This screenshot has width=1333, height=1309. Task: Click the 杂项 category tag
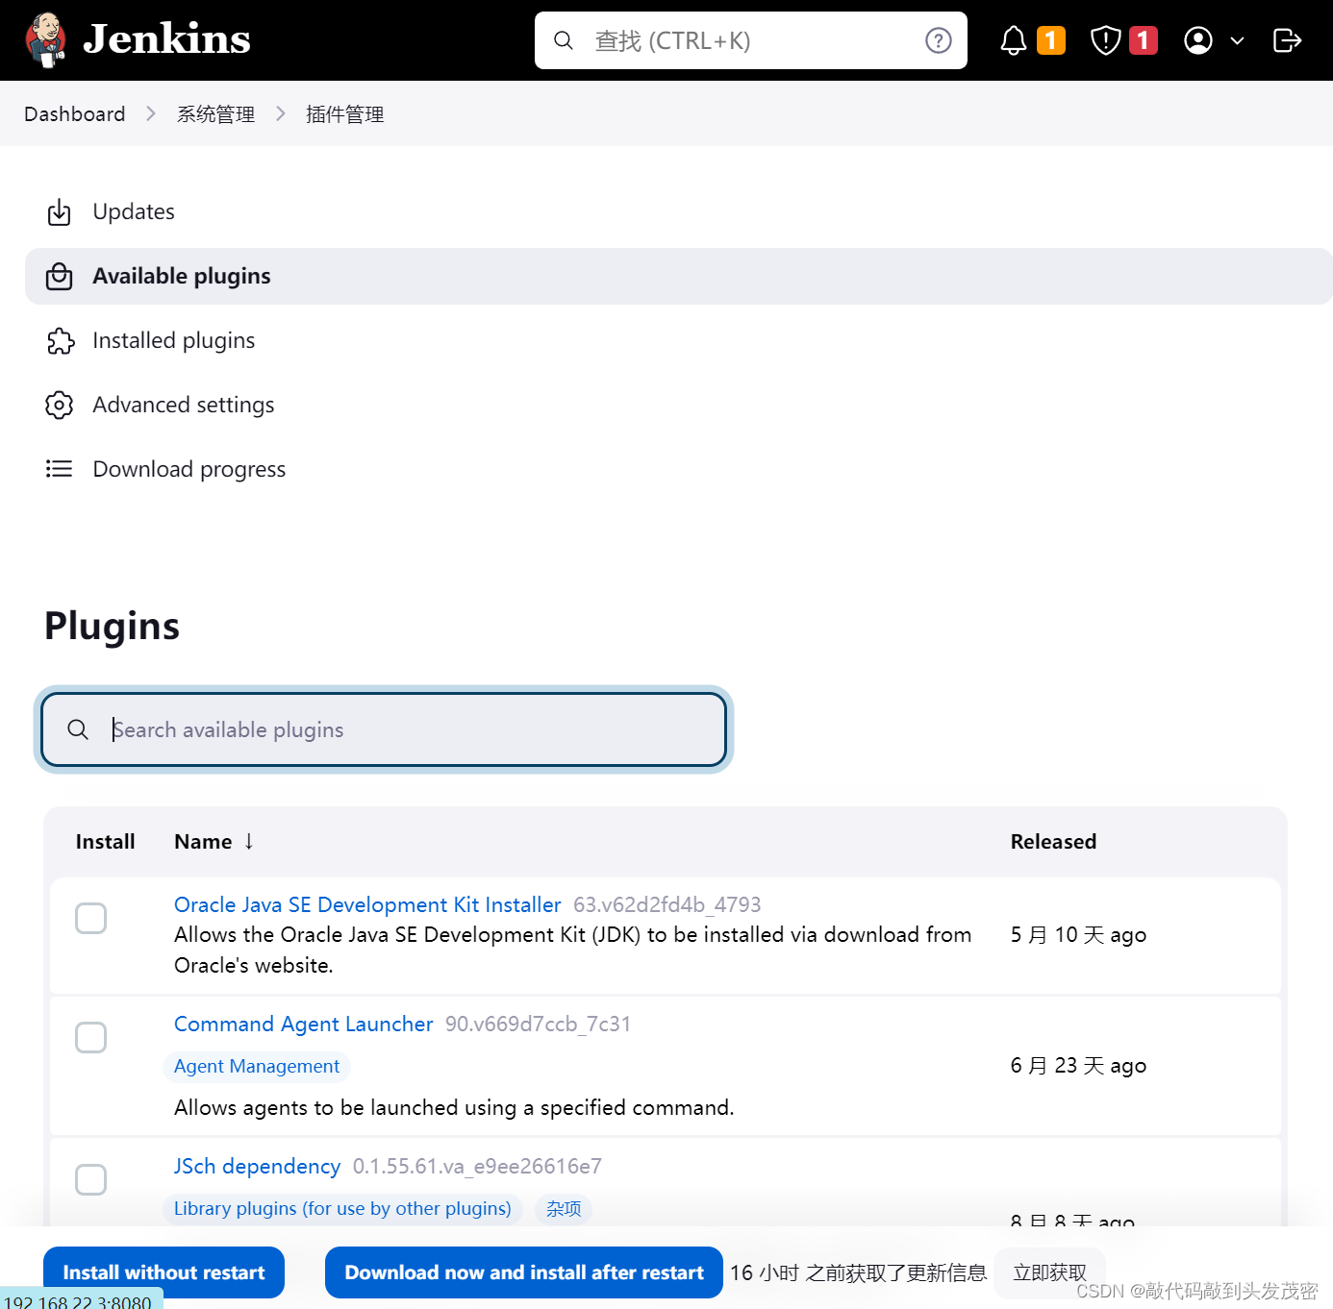click(564, 1208)
